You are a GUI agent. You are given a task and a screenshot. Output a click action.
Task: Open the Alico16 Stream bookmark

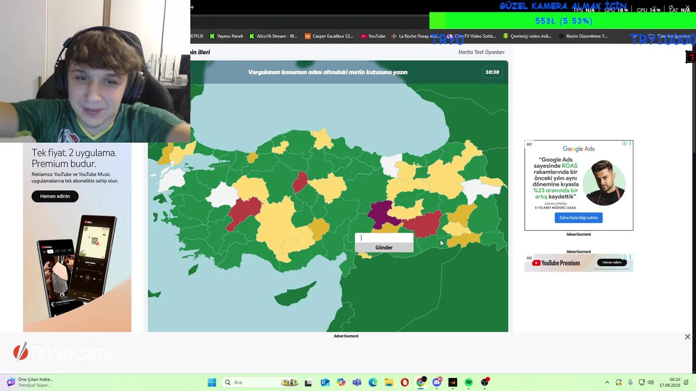(x=273, y=36)
